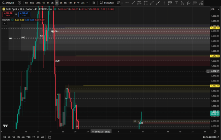221x140 pixels.
Task: Select the rectangle drawing tool
Action: (x=145, y=3)
